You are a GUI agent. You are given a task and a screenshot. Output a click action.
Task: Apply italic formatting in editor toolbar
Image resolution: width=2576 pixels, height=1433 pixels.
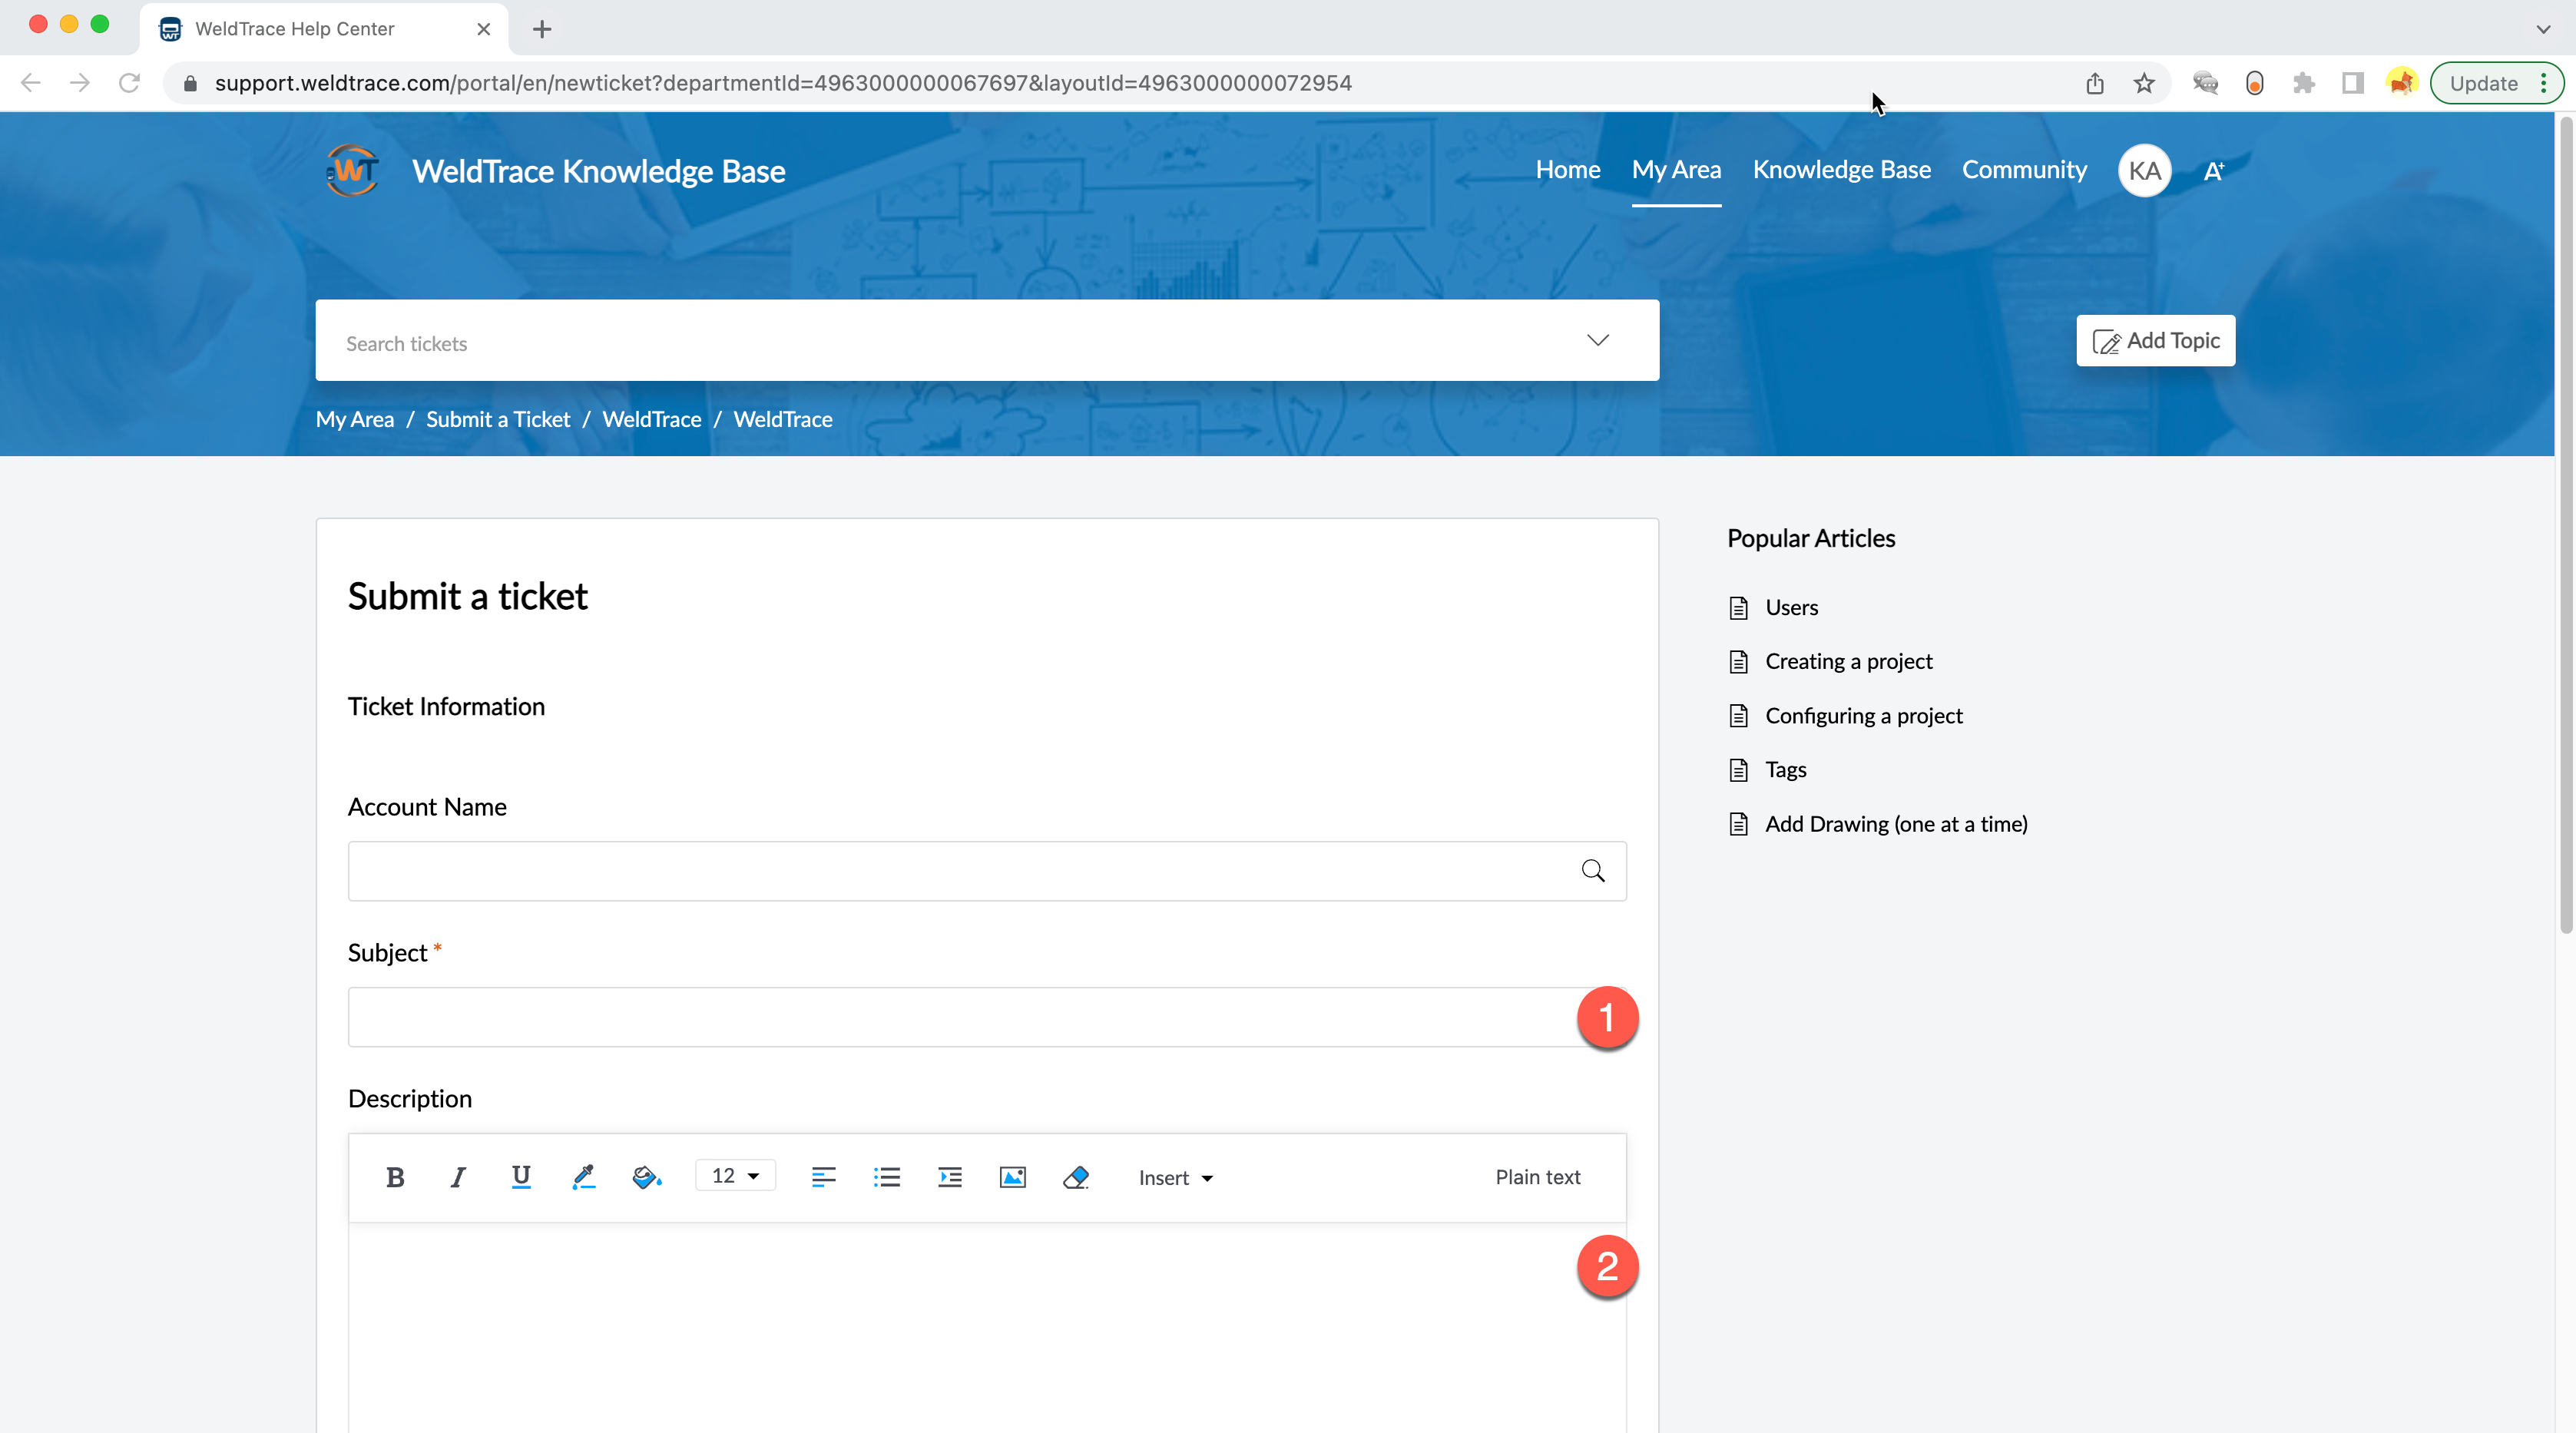(x=458, y=1177)
